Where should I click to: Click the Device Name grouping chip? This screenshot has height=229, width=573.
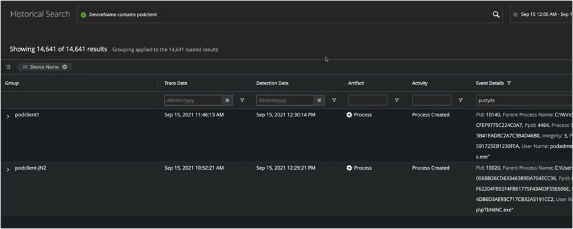click(x=44, y=67)
